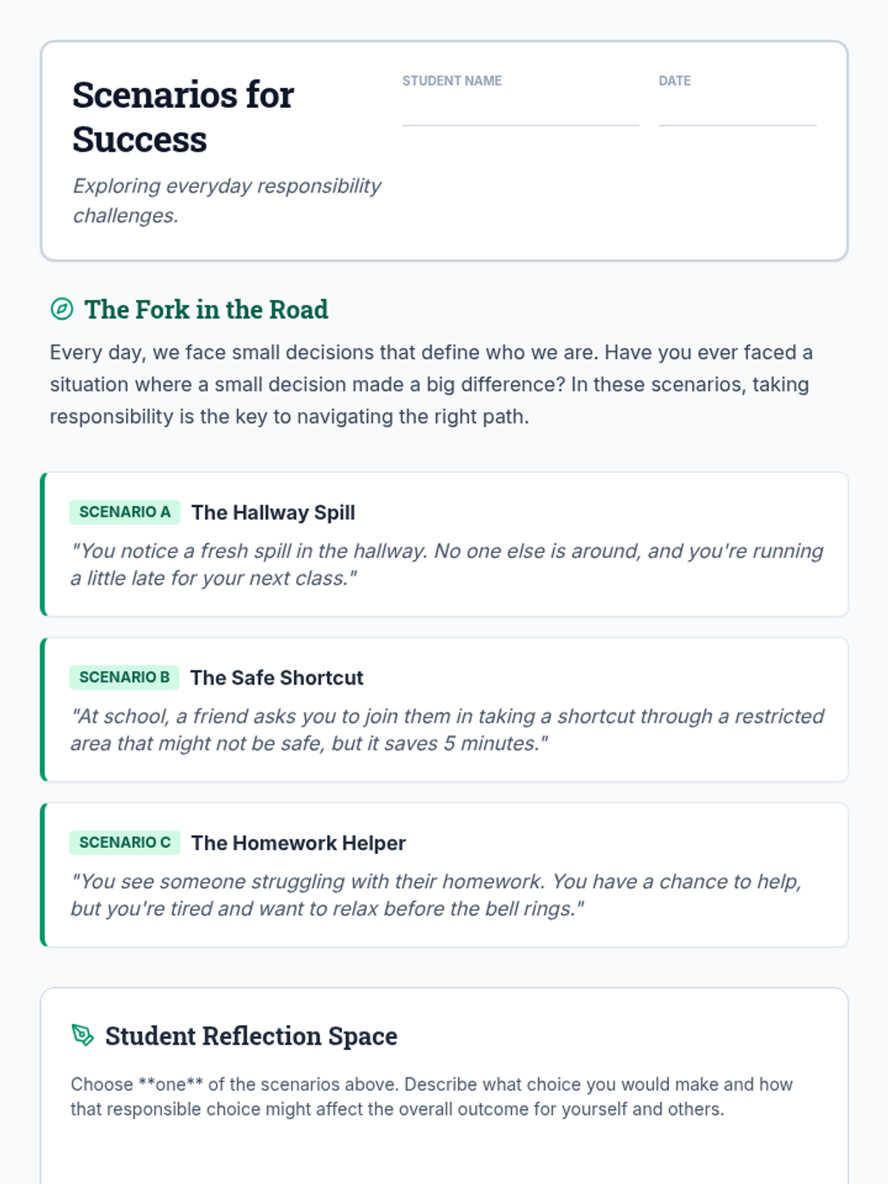Select the Scenario C badge

point(124,842)
